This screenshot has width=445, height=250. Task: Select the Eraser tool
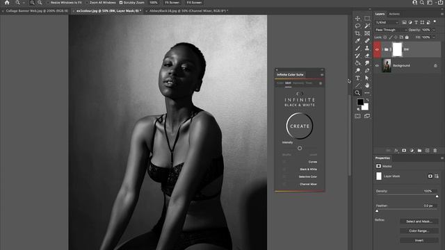pos(367,56)
